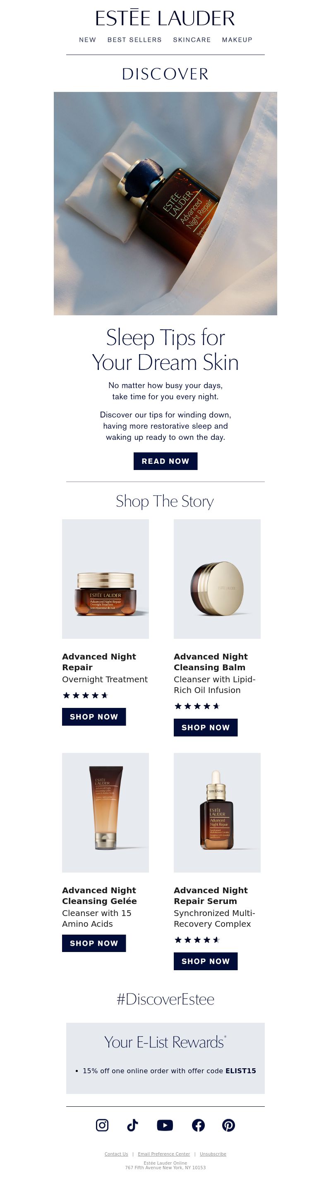
Task: Open the MAKEUP navigation link
Action: (x=237, y=40)
